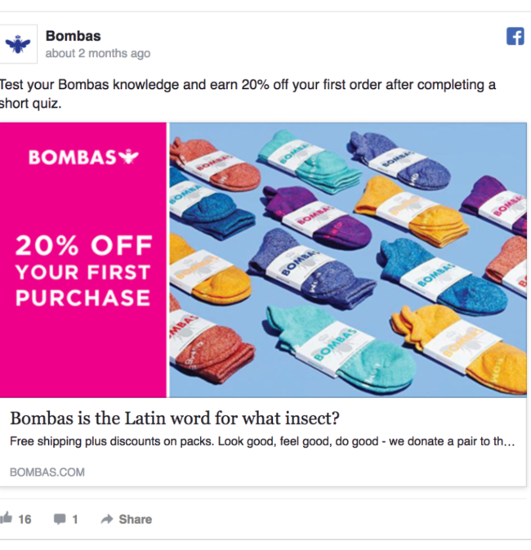Viewport: 531px width, 550px height.
Task: Click the ellipsis ending the ad description
Action: pos(510,442)
